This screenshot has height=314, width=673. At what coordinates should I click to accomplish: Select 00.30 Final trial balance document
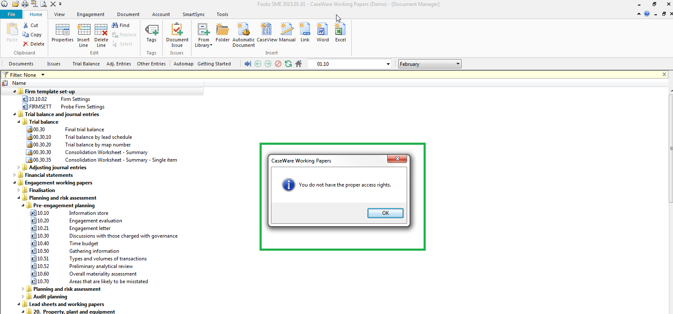tap(65, 130)
